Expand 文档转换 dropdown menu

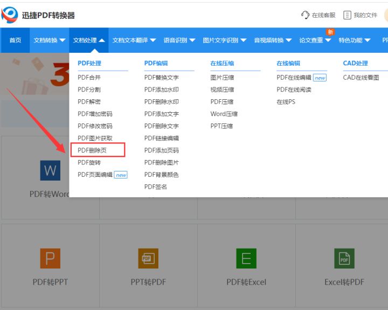tap(49, 40)
